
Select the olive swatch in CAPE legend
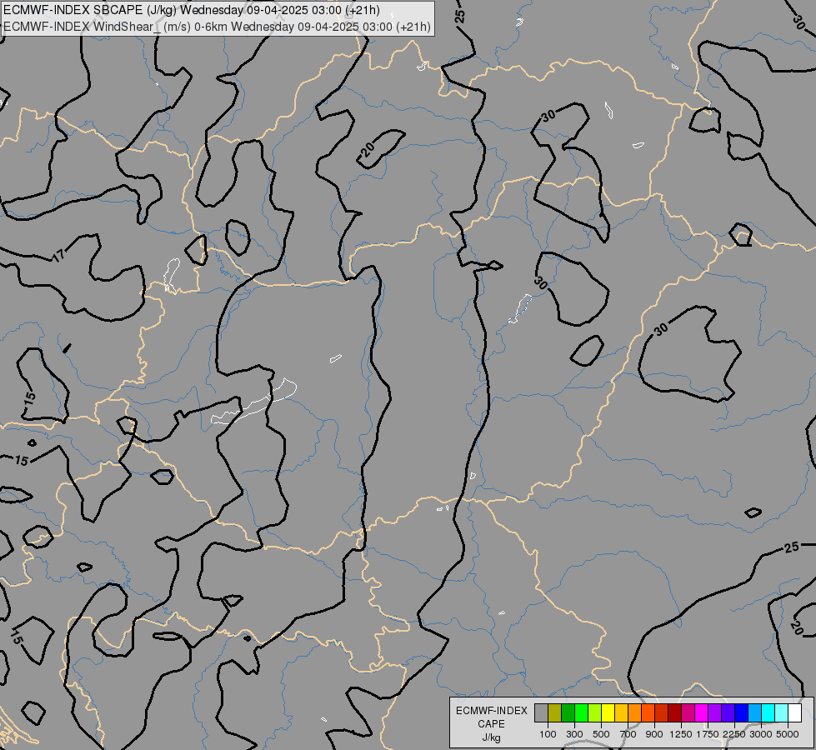(554, 713)
